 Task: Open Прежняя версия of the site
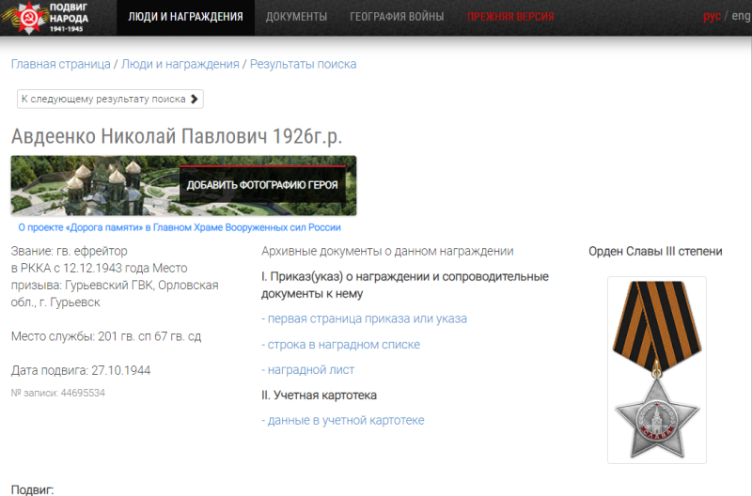pos(509,17)
